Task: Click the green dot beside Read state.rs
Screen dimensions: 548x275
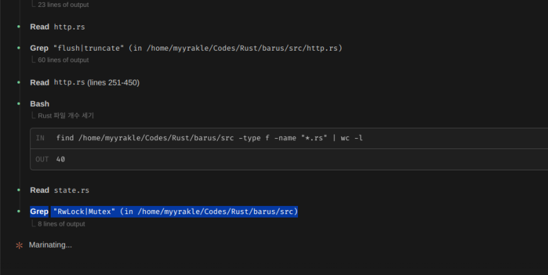Action: coord(19,190)
